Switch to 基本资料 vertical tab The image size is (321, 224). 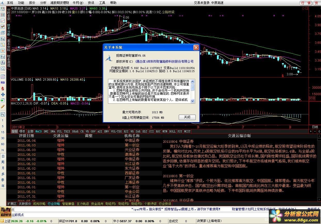[9, 46]
